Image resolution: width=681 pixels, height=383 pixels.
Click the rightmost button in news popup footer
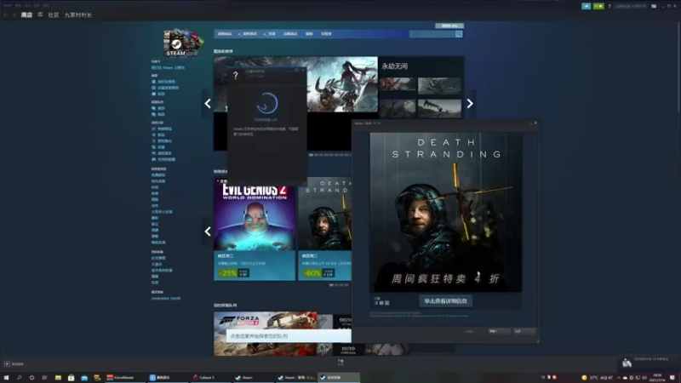point(524,331)
